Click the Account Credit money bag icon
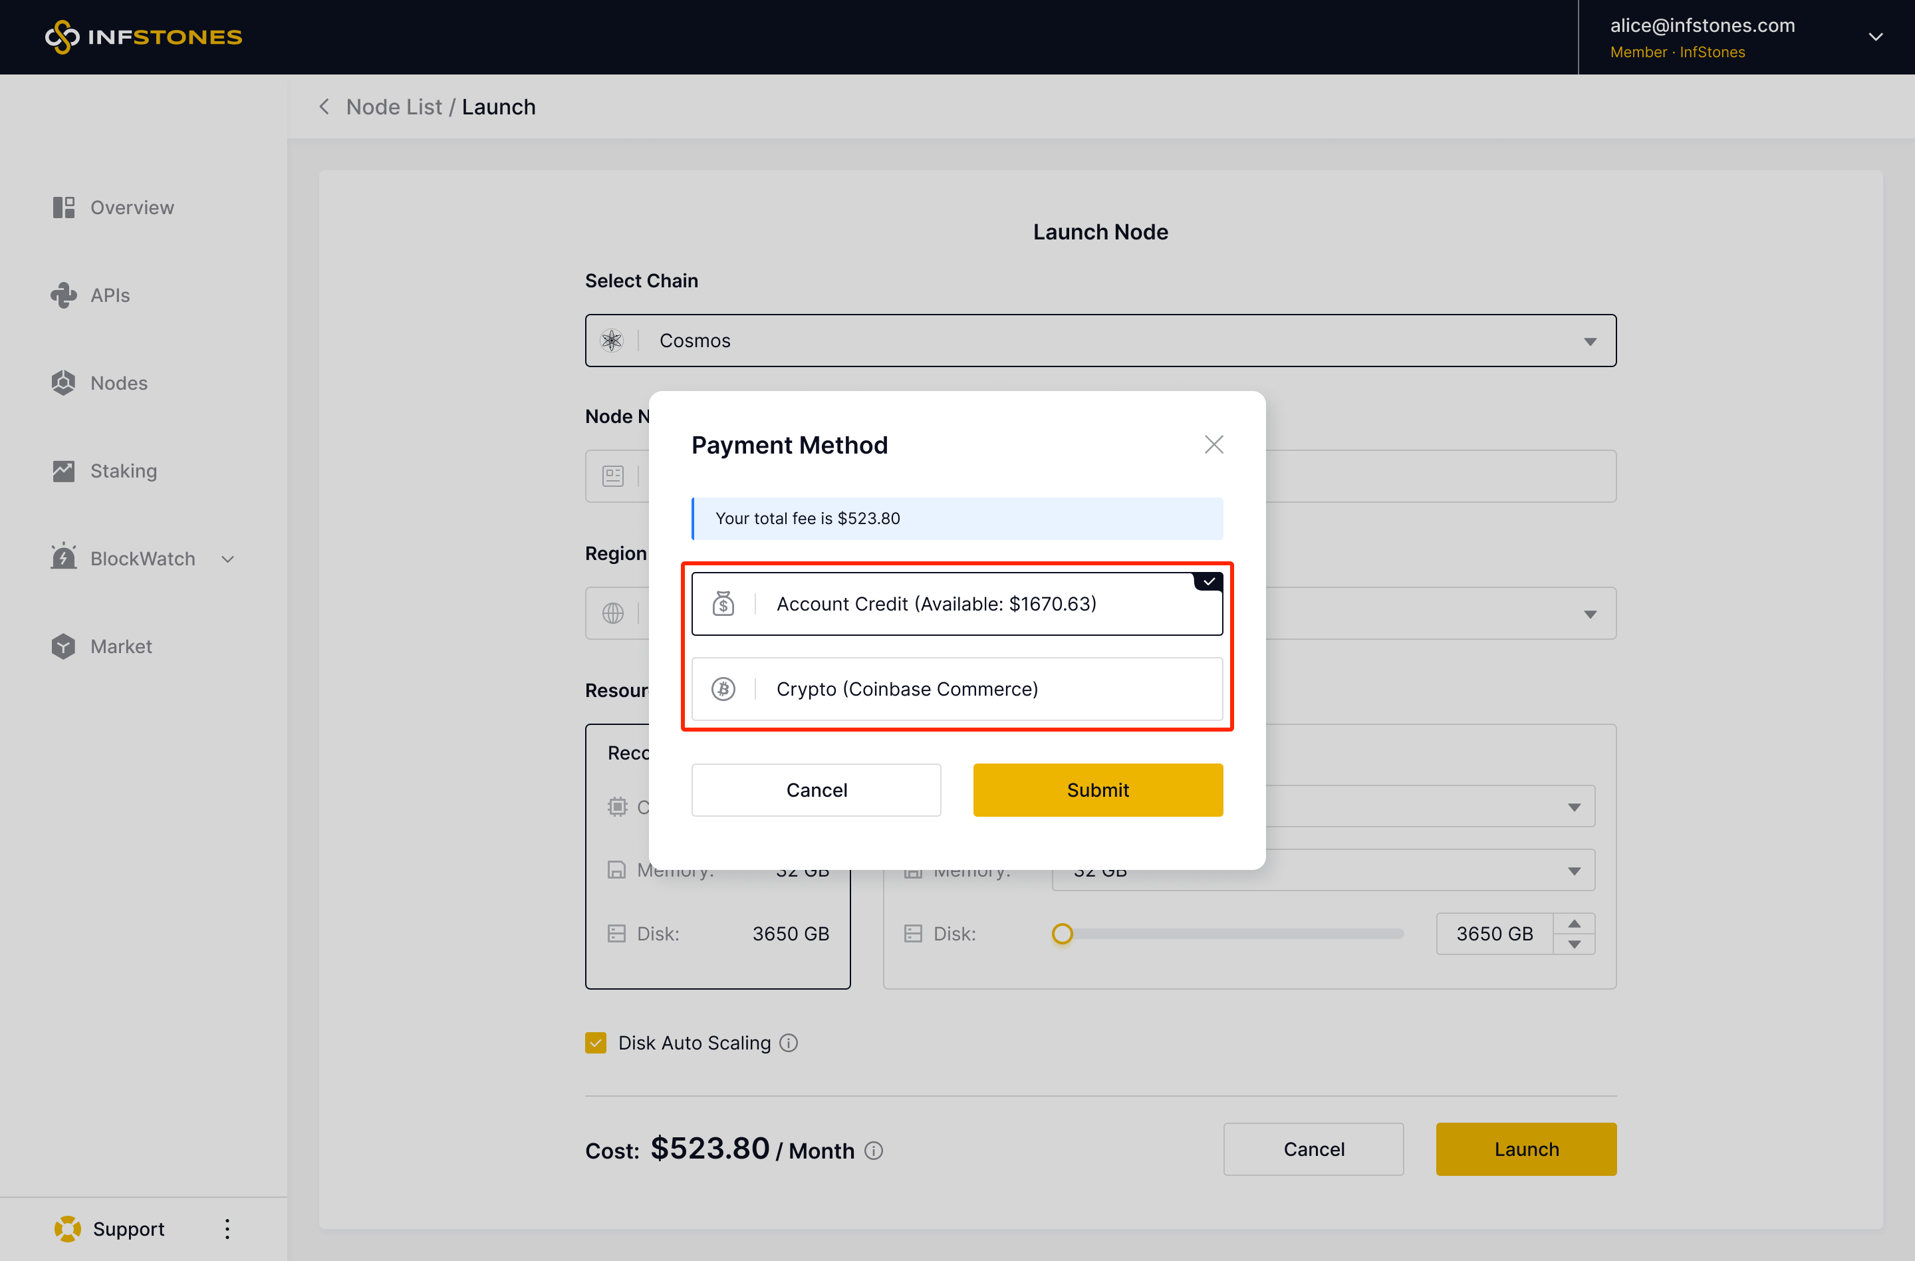 723,603
